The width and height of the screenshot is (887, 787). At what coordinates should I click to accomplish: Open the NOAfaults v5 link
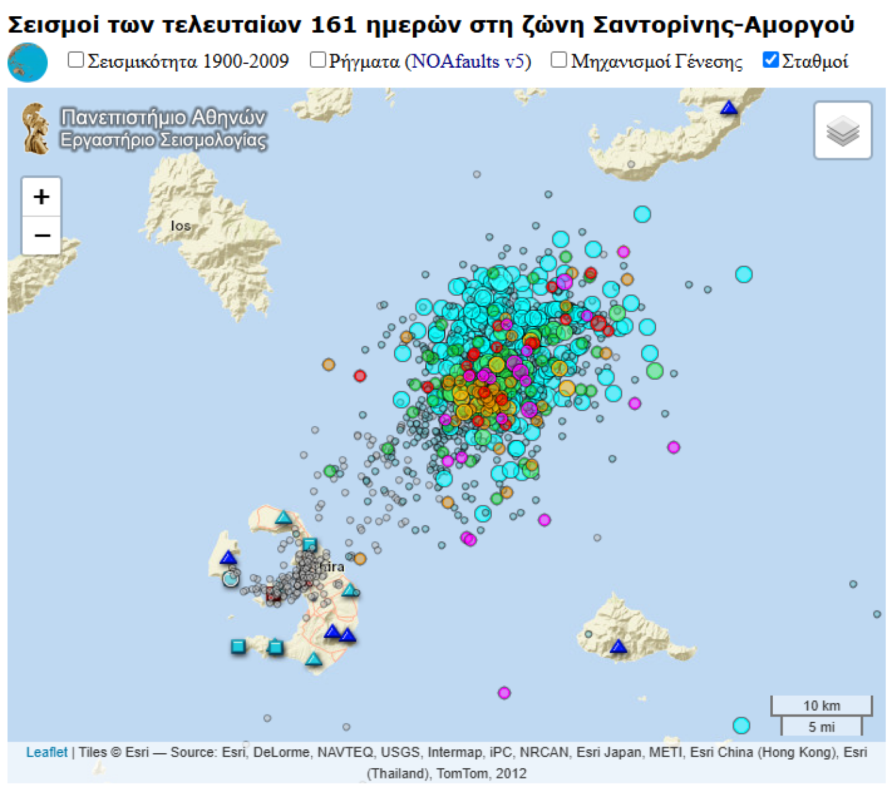(x=468, y=61)
